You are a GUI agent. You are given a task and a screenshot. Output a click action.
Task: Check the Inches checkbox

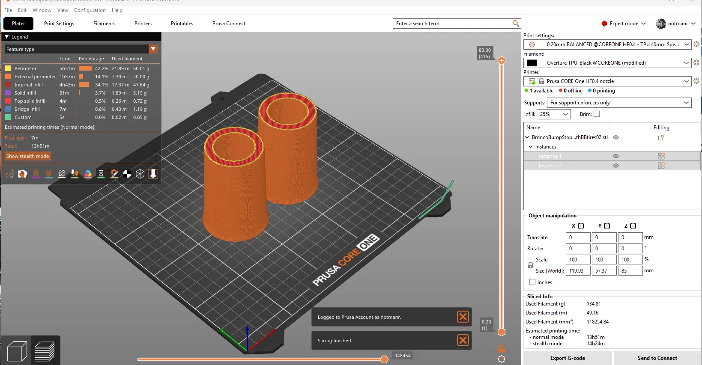532,282
